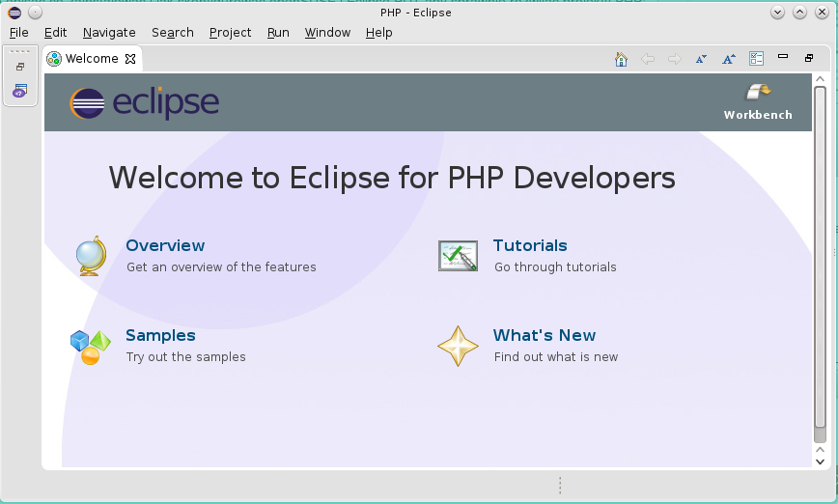The image size is (838, 504).
Task: Close the Welcome tab
Action: pyautogui.click(x=130, y=59)
